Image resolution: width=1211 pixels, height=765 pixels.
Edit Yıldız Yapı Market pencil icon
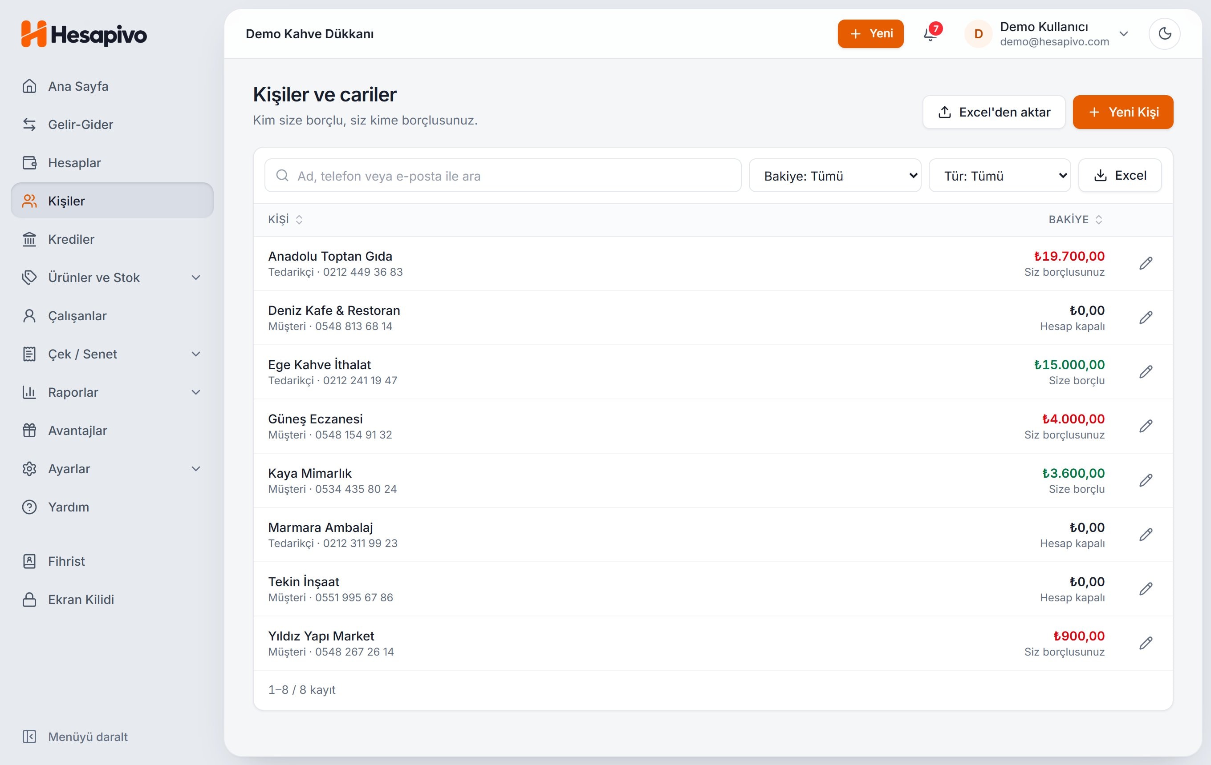[1146, 643]
